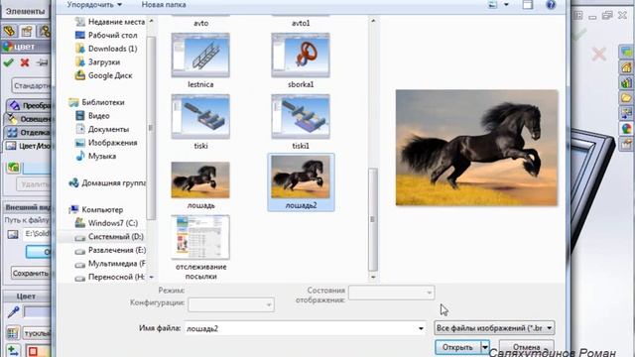Confirm with green checkmark in цвет panel

(9, 62)
